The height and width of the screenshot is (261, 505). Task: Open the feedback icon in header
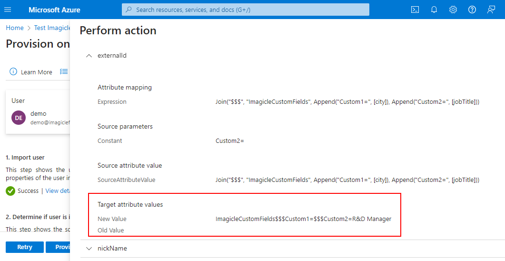click(491, 10)
